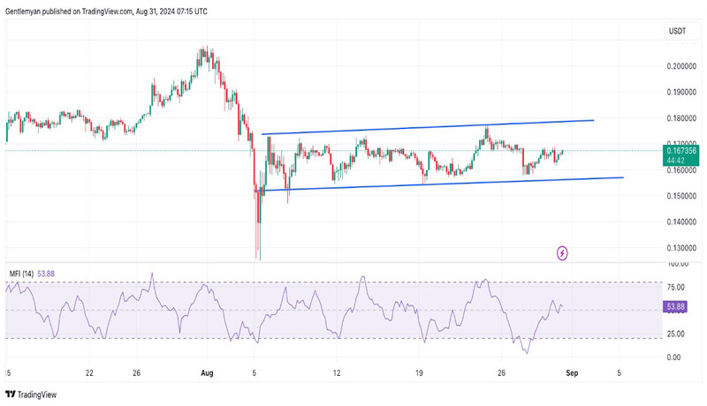Select the lower blue channel trendline

tap(439, 184)
